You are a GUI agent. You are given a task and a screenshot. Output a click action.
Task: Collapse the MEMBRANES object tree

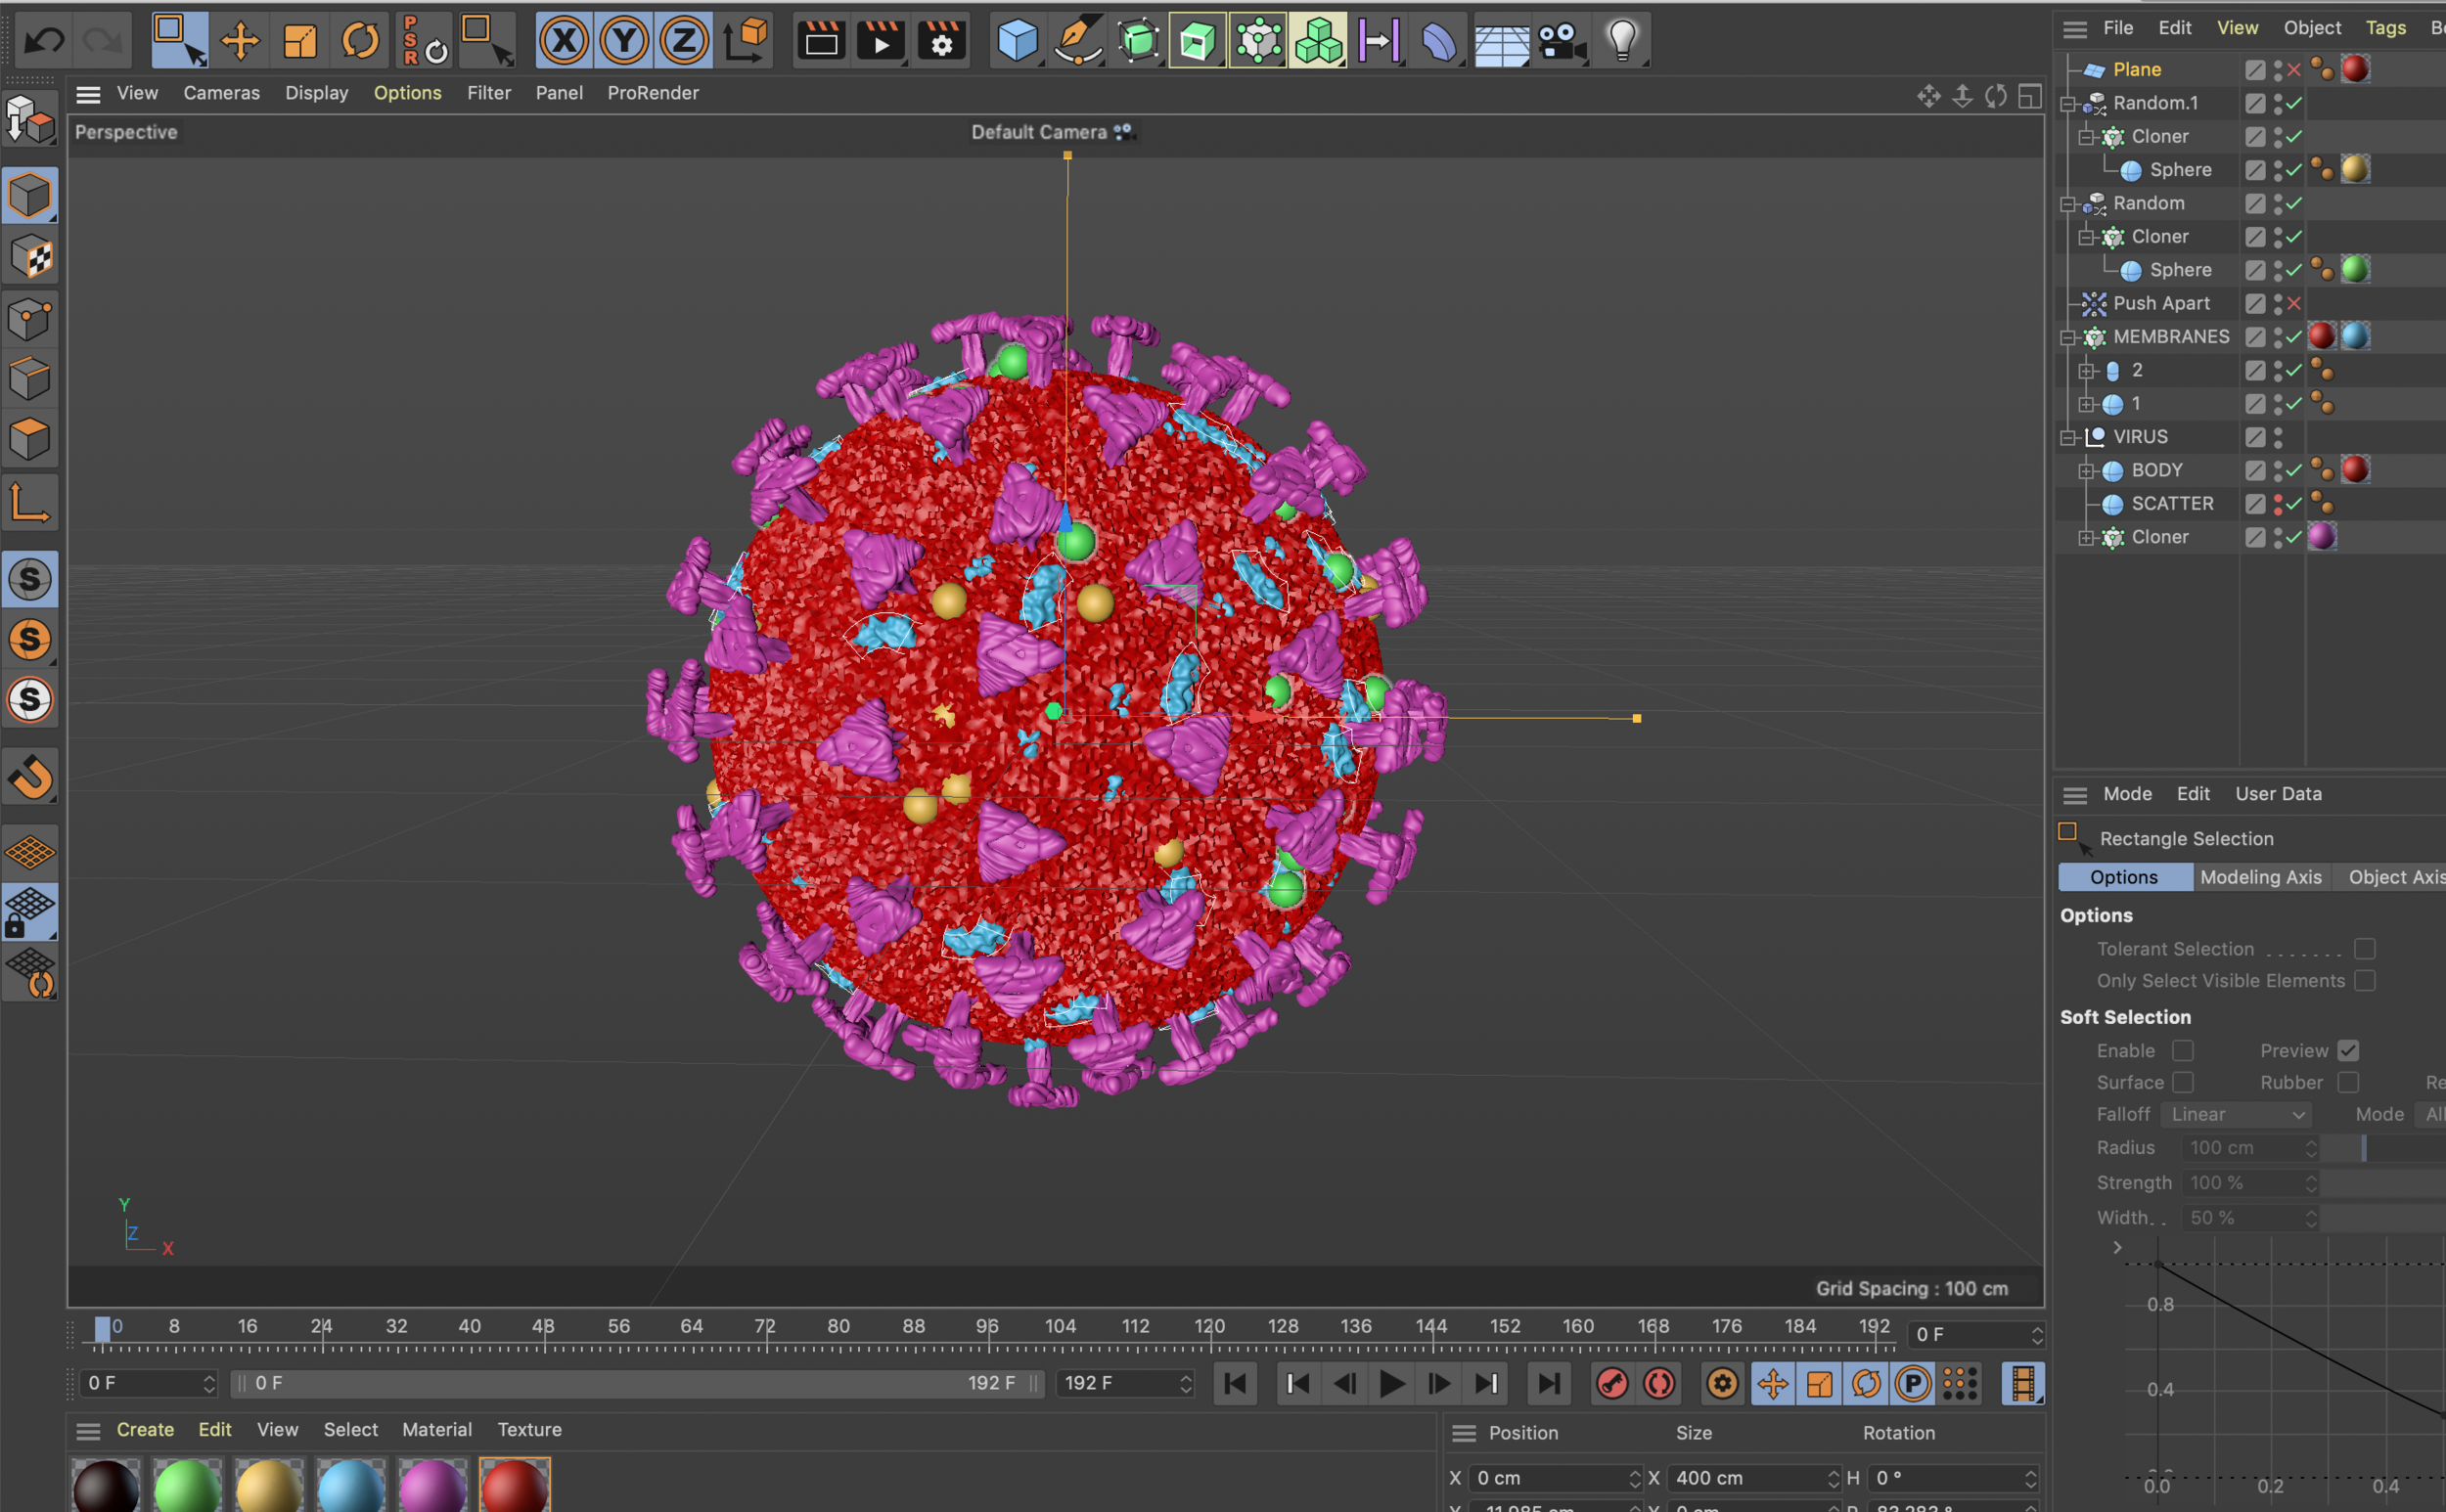coord(2067,338)
